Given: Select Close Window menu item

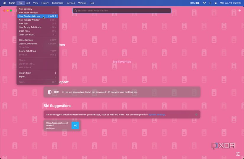Looking at the screenshot, I should point(38,40).
